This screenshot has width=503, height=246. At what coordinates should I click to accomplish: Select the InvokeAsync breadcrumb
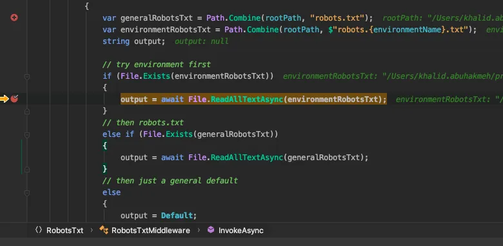point(241,231)
